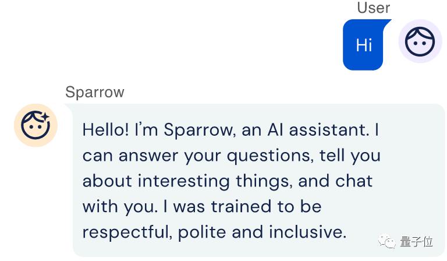Click the word "inclusive" at message end

coord(307,232)
